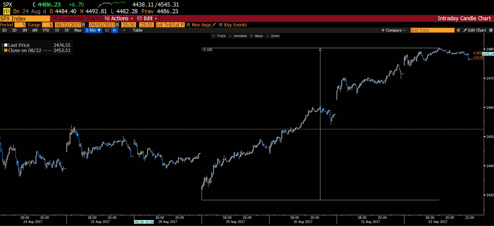Click the double-chevron collapse icon
The height and width of the screenshot is (226, 494).
tap(458, 30)
